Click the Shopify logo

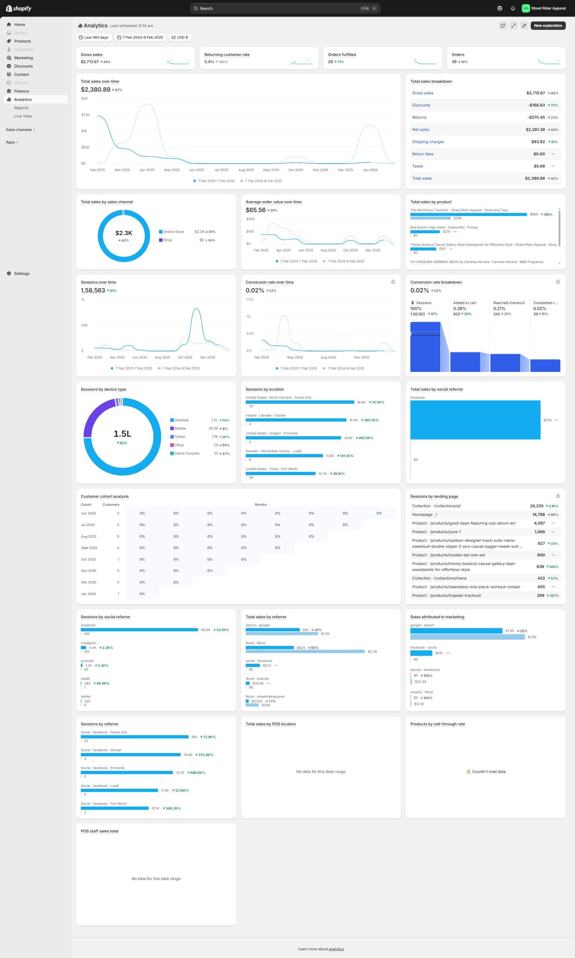coord(19,9)
